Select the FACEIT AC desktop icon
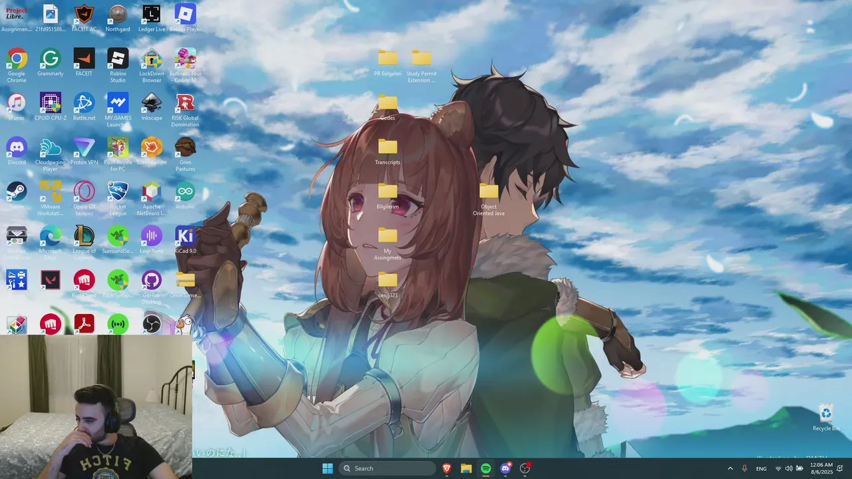The width and height of the screenshot is (852, 479). click(84, 18)
